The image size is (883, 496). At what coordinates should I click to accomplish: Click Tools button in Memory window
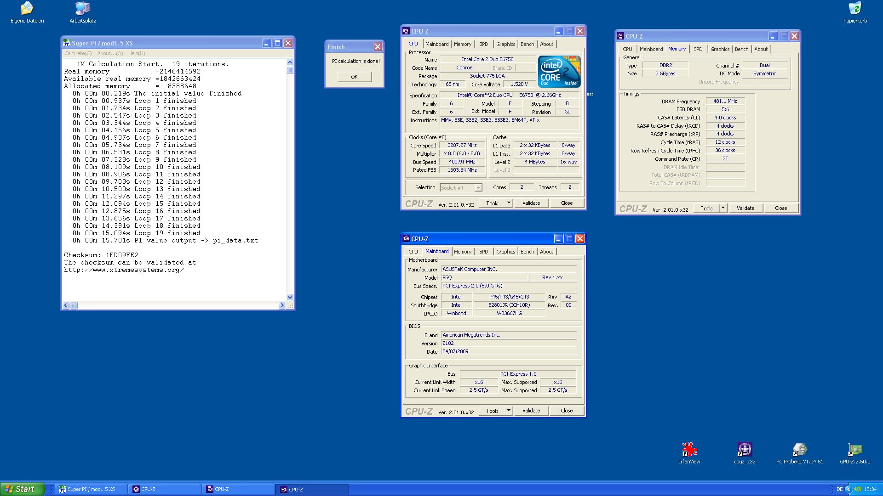706,208
